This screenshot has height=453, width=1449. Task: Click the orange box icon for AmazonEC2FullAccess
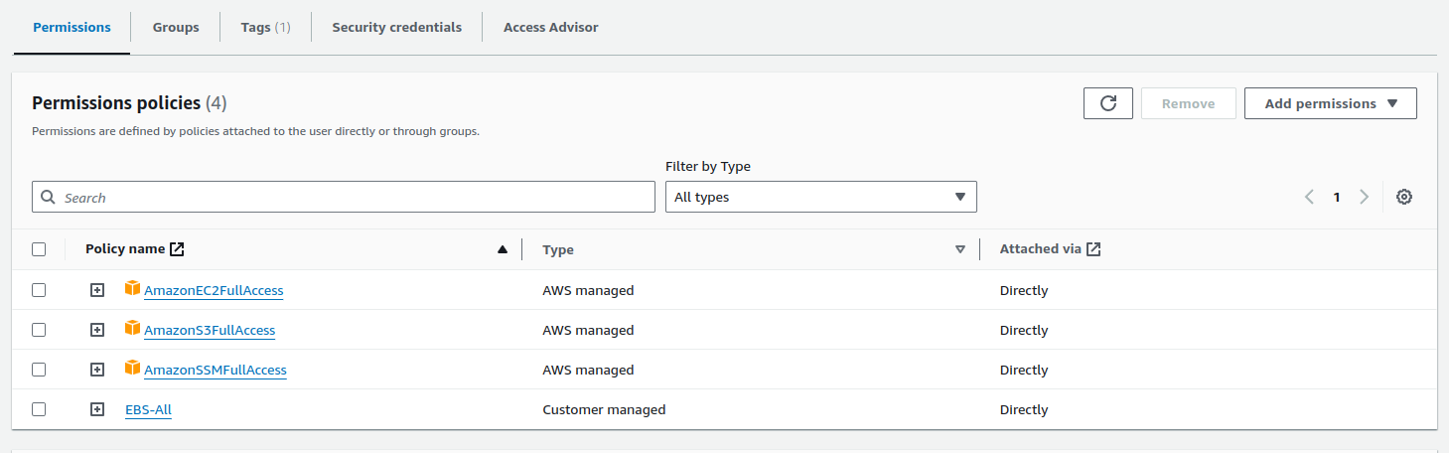point(133,289)
